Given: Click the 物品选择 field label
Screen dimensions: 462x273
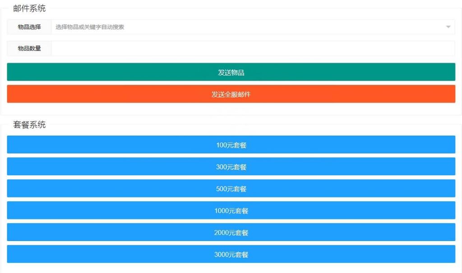Looking at the screenshot, I should 29,27.
